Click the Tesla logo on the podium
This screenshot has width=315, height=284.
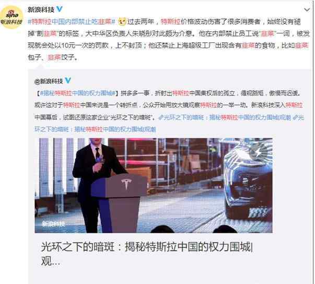(126, 185)
